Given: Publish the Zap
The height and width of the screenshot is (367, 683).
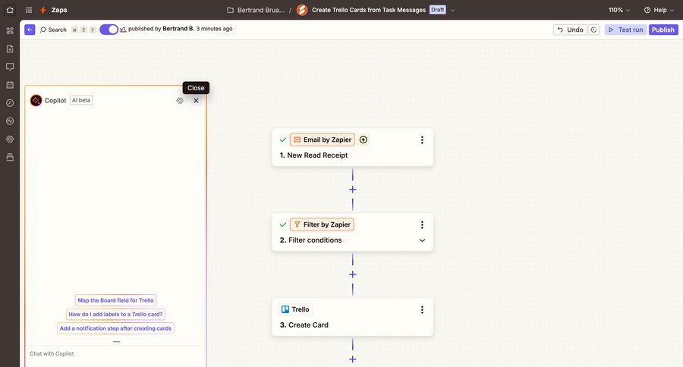Looking at the screenshot, I should pyautogui.click(x=663, y=30).
